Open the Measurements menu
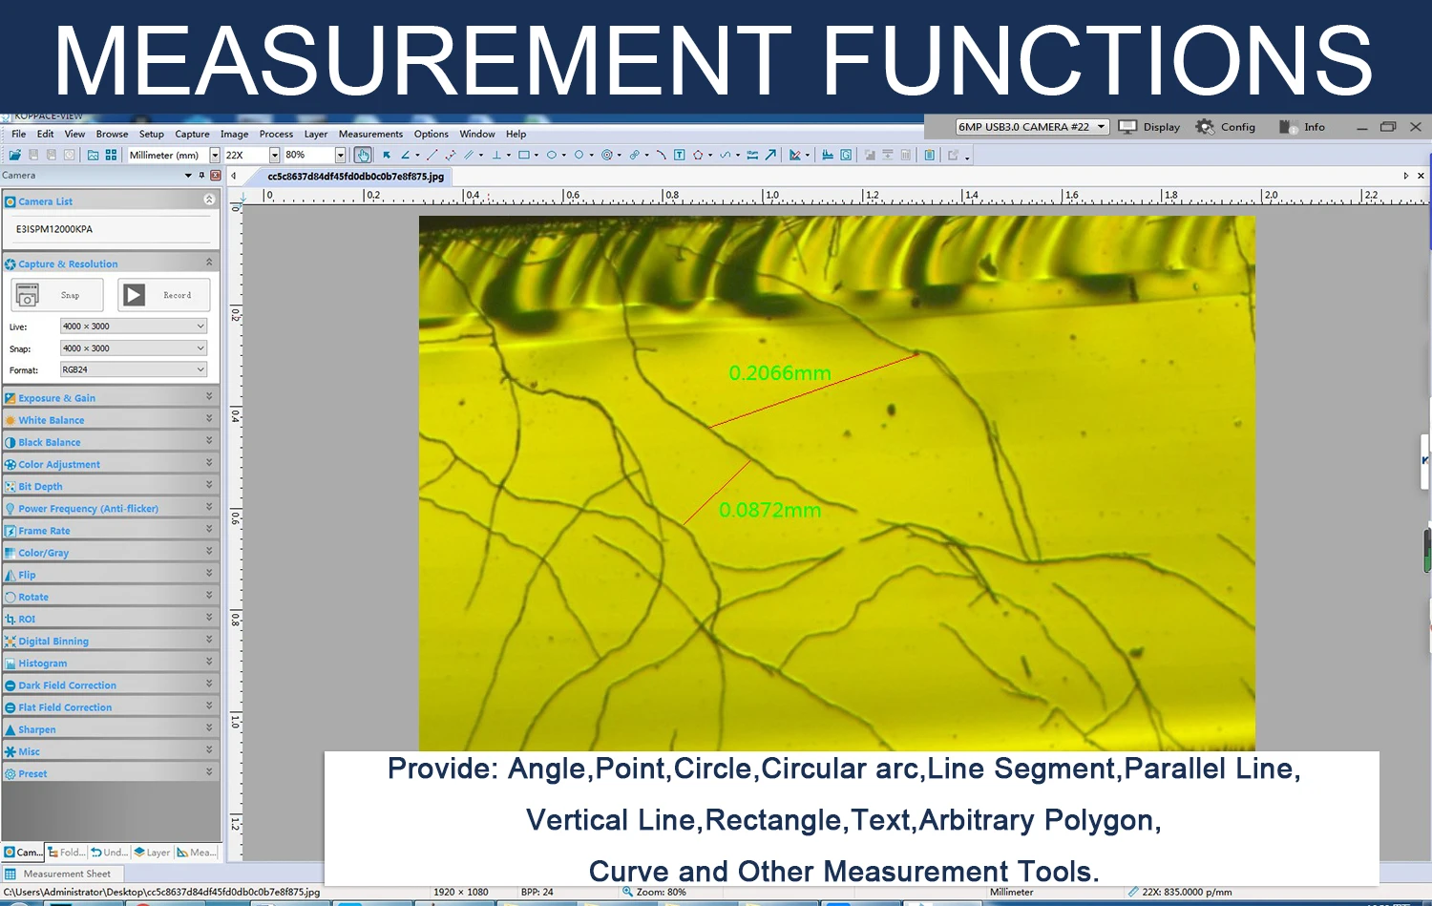This screenshot has width=1432, height=906. pyautogui.click(x=370, y=134)
